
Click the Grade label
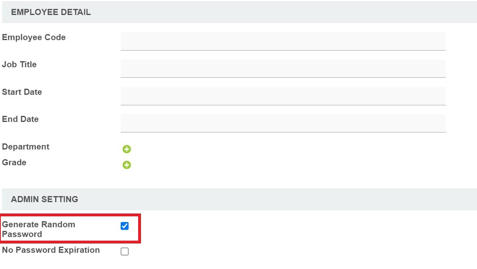coord(14,162)
